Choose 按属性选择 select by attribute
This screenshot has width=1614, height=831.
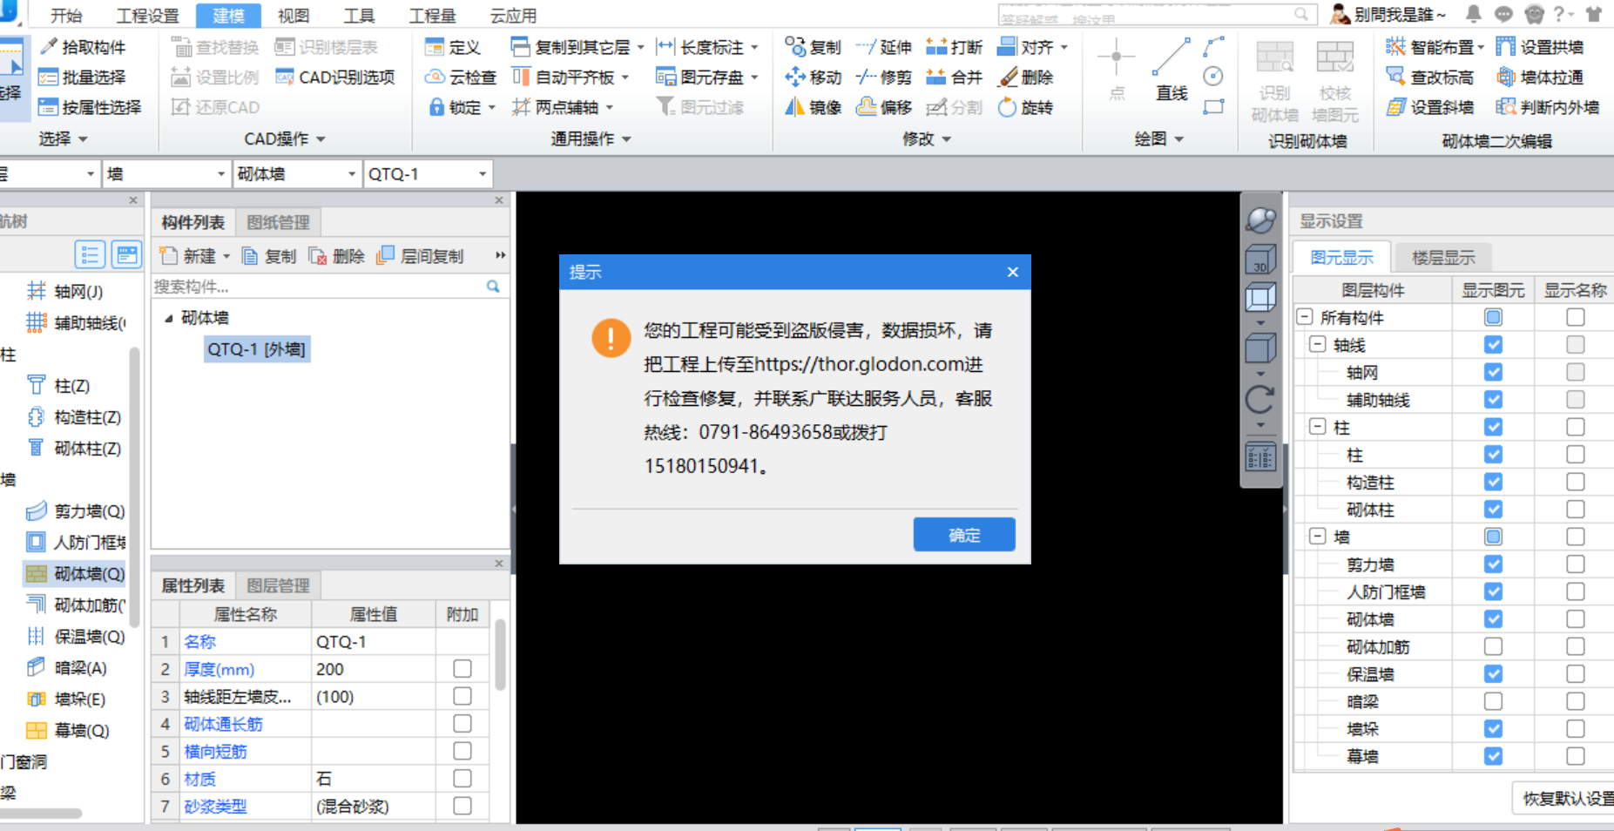click(91, 107)
